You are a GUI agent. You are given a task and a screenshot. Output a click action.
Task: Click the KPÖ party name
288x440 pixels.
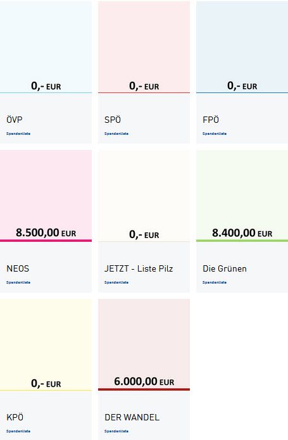click(x=15, y=417)
